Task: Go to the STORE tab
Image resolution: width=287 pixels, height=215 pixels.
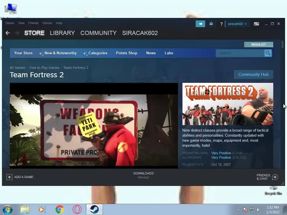Action: pos(34,33)
